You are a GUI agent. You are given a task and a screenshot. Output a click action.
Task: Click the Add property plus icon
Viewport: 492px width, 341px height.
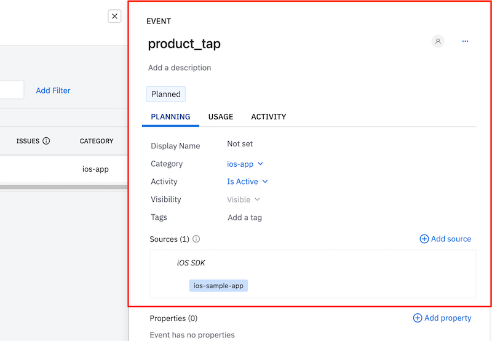pos(418,318)
